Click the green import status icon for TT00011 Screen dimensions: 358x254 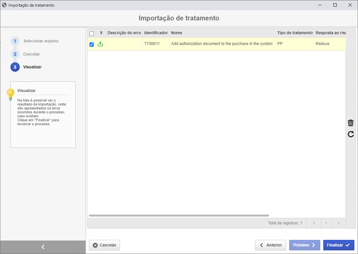(x=100, y=44)
